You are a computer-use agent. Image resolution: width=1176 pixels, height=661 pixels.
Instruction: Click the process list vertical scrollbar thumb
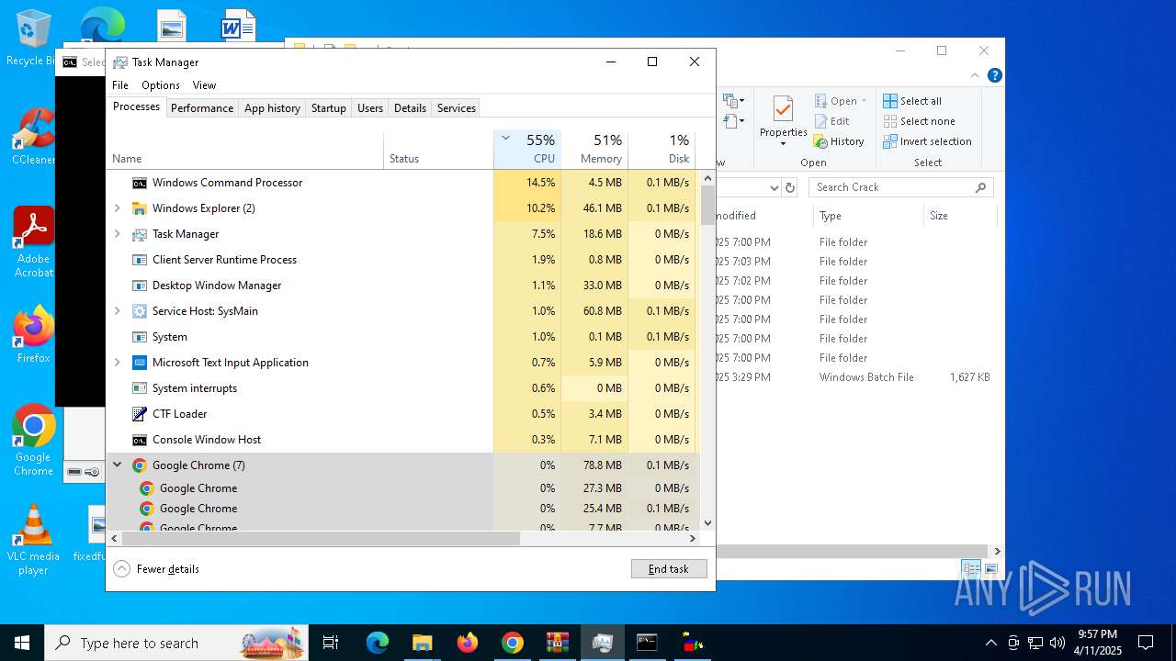click(x=707, y=205)
